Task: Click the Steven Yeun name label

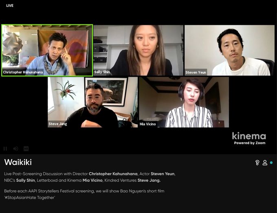Action: (196, 72)
